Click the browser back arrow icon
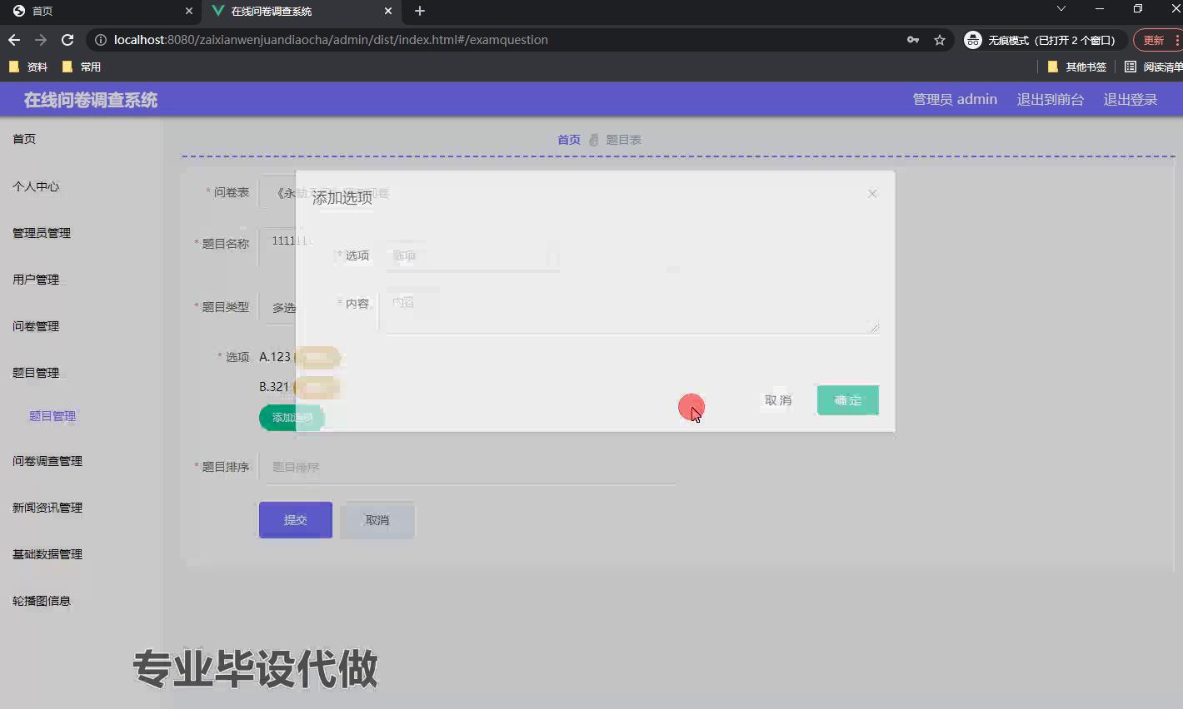This screenshot has width=1183, height=709. [14, 40]
